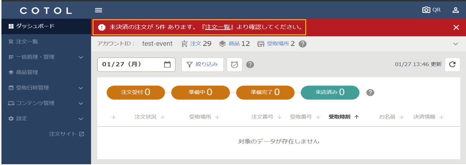Dismiss the red unpaid orders alert

coord(456,27)
